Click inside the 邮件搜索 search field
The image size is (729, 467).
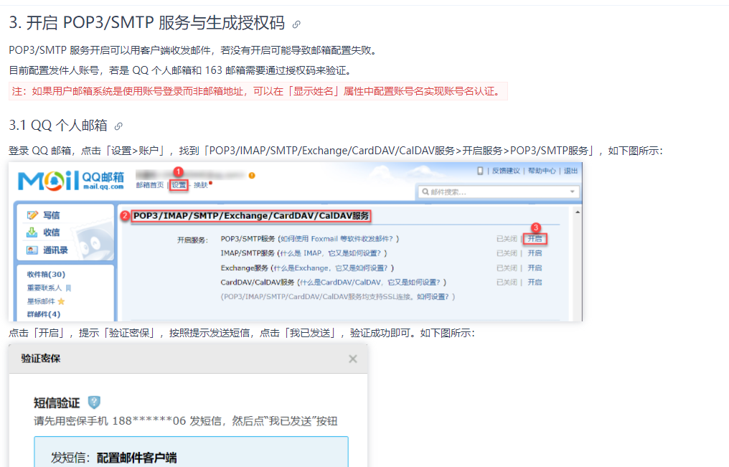pos(497,192)
